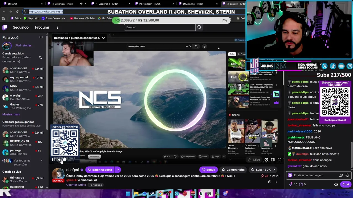Viewport: 353px width, 198px height.
Task: Click the search magnifier button next to Buscar
Action: pyautogui.click(x=199, y=27)
